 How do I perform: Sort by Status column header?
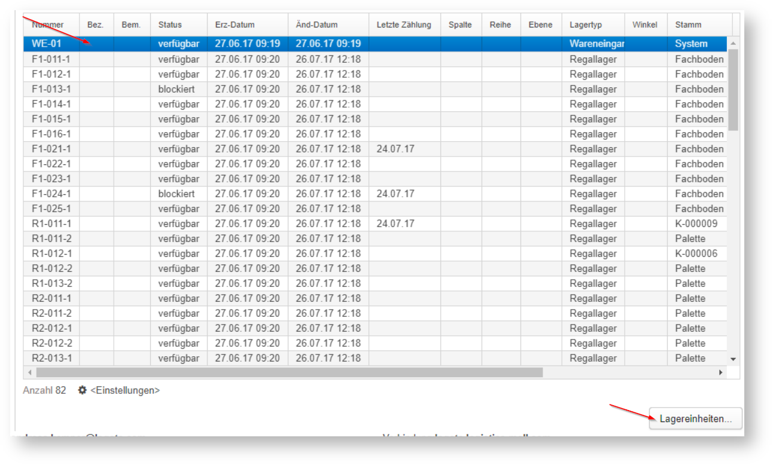(179, 25)
